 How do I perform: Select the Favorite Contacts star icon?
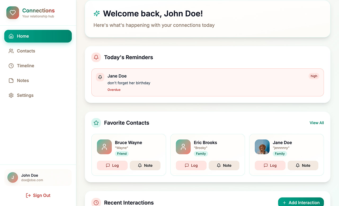pyautogui.click(x=96, y=123)
